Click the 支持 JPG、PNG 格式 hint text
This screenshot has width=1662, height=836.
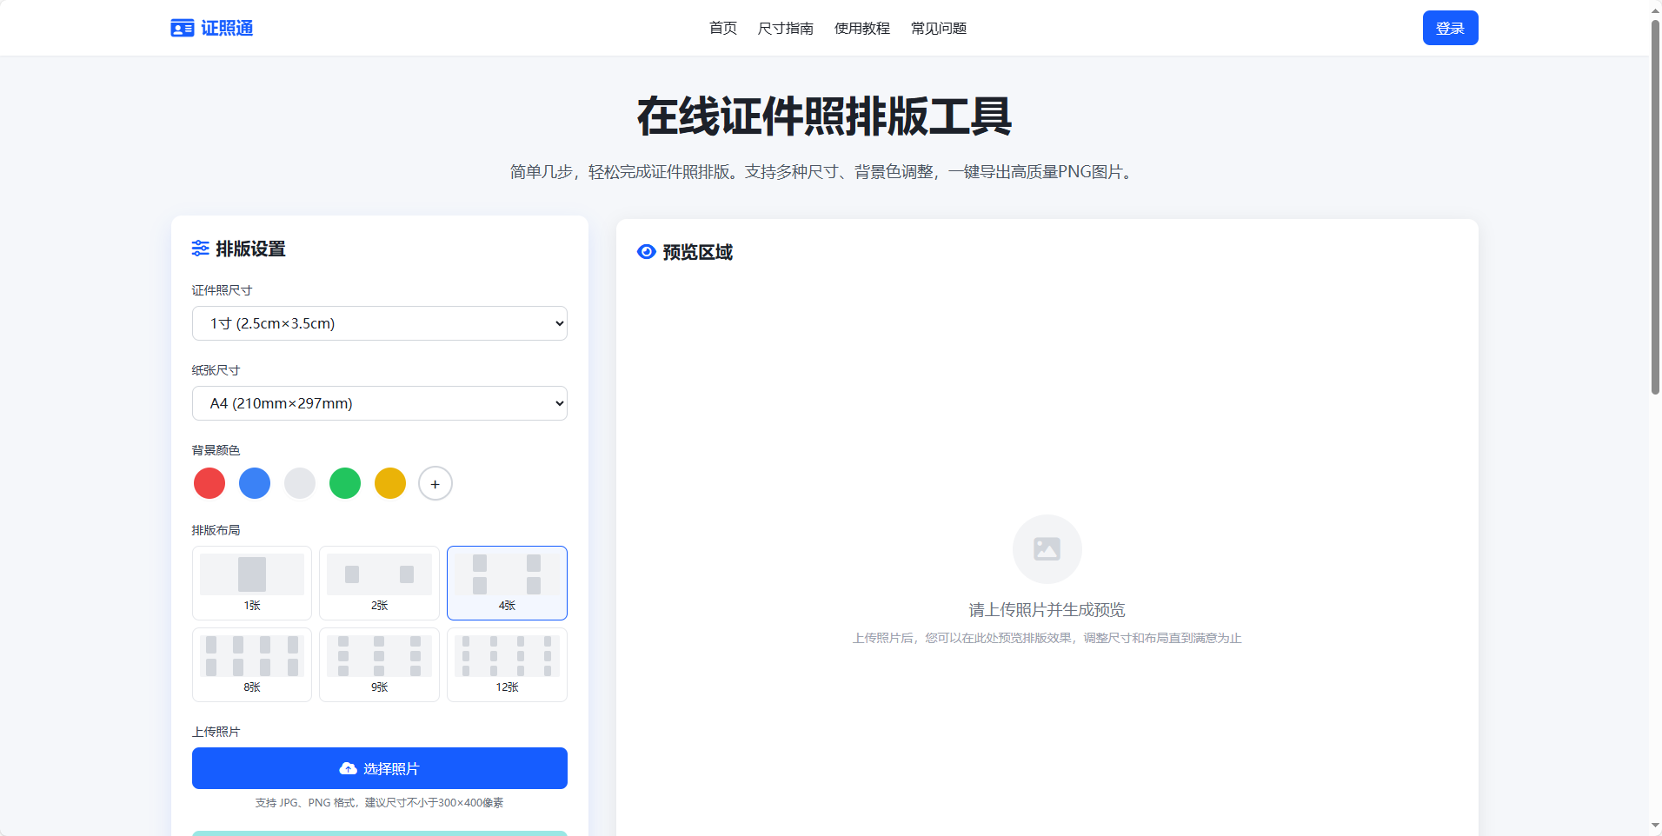(379, 803)
